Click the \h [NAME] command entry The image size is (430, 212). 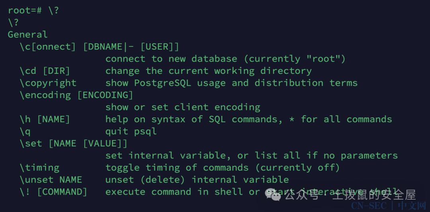coord(45,119)
